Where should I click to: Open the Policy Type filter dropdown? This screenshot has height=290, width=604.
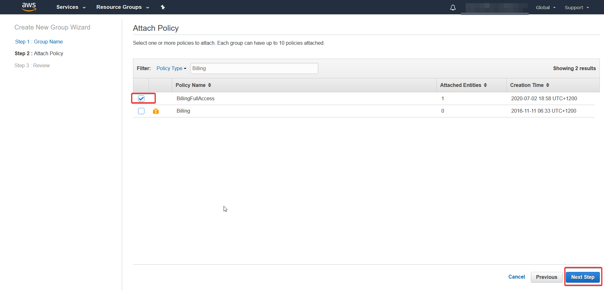click(171, 68)
